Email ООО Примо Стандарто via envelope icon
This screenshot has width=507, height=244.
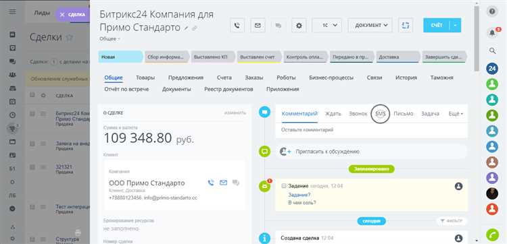tap(224, 183)
